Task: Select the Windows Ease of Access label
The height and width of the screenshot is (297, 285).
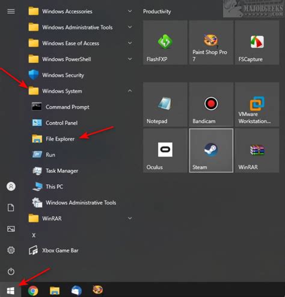Action: click(70, 43)
